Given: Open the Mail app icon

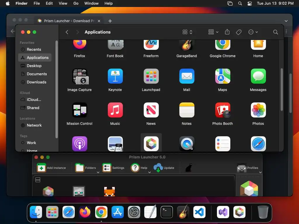Looking at the screenshot, I should click(x=187, y=76).
